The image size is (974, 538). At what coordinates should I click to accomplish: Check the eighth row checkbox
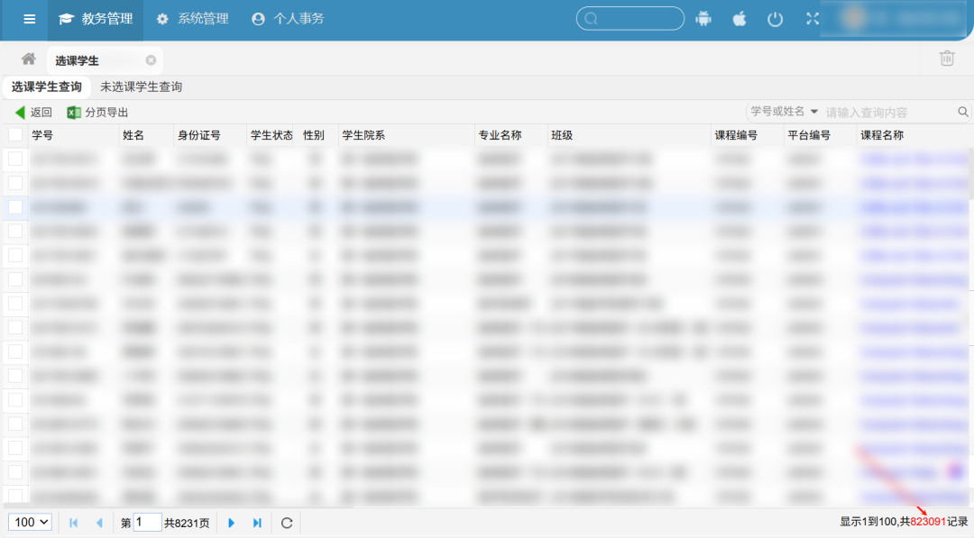click(x=15, y=328)
